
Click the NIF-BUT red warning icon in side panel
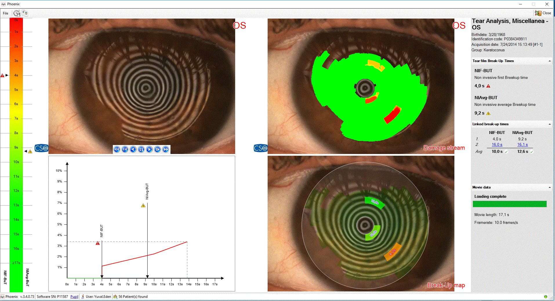488,86
